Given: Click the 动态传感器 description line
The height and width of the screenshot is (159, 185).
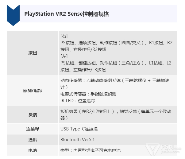Looking at the screenshot, I should [115, 84].
